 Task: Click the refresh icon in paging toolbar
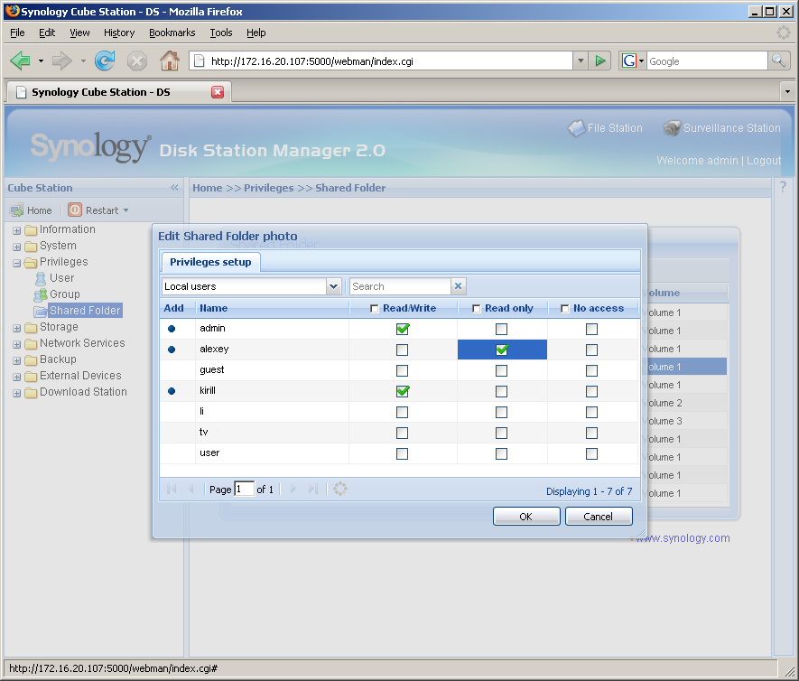[339, 489]
